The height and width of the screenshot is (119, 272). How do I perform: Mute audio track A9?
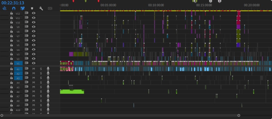[34, 105]
